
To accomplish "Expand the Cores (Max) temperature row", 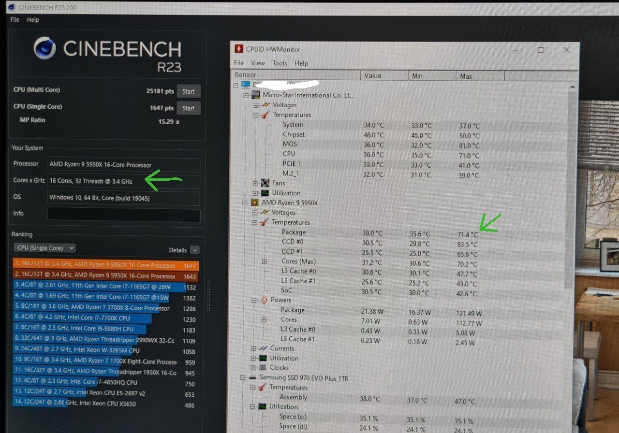I will [264, 261].
